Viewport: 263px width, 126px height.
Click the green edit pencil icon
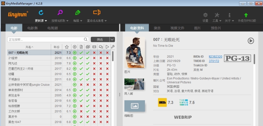(78, 13)
